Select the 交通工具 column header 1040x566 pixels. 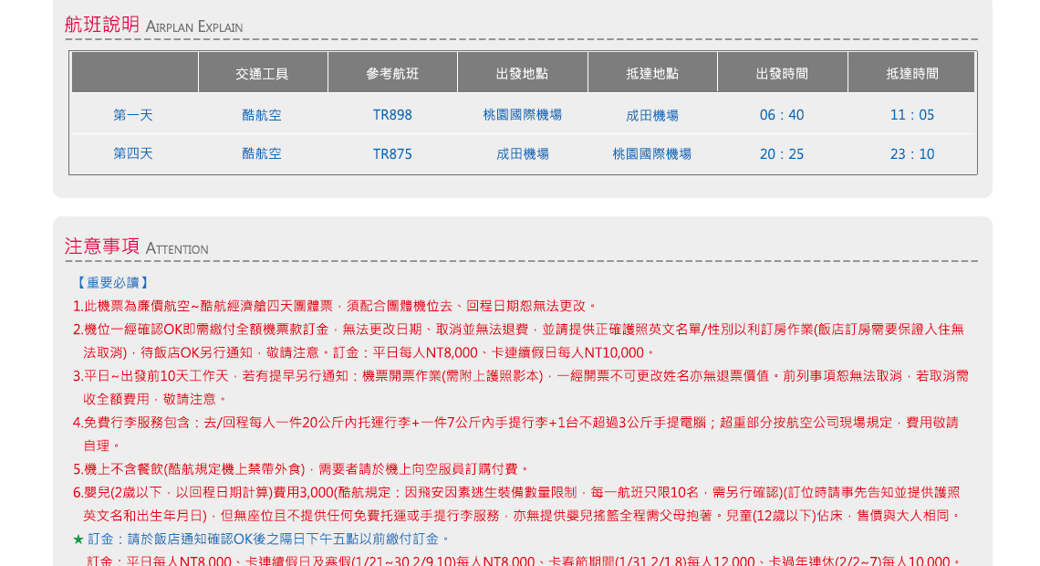coord(262,74)
